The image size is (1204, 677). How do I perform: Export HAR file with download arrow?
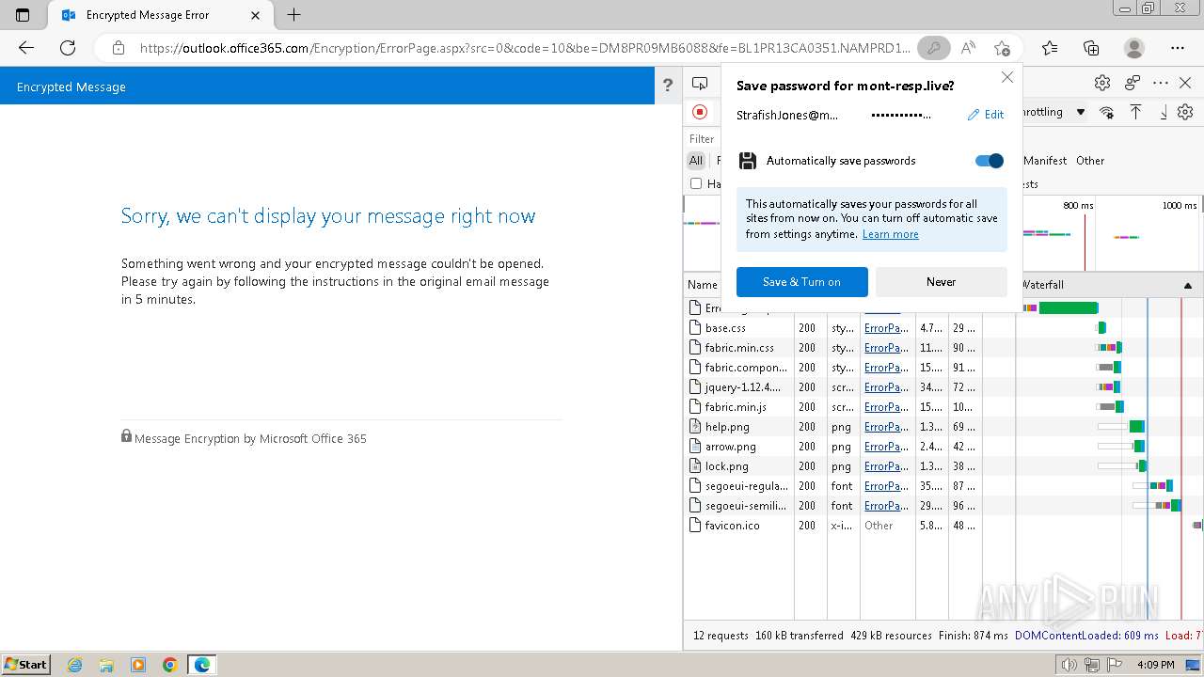click(1164, 112)
